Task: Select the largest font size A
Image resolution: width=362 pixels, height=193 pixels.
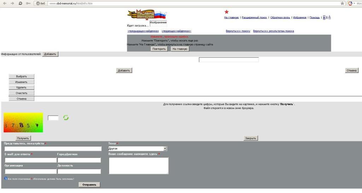Action: pyautogui.click(x=329, y=17)
